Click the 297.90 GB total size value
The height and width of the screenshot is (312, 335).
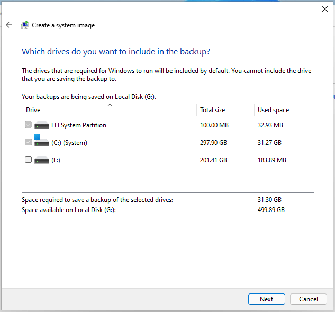click(x=213, y=143)
